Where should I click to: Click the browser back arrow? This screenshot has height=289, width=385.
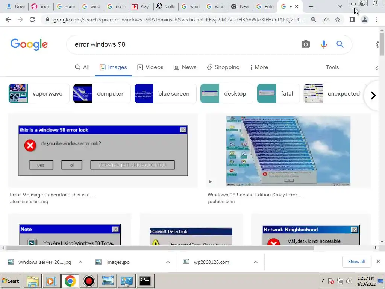[8, 20]
